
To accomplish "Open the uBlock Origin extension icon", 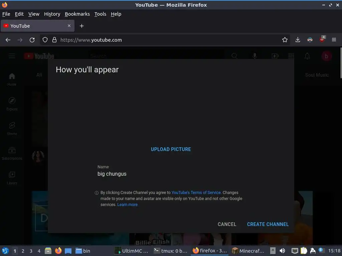I will (x=322, y=39).
